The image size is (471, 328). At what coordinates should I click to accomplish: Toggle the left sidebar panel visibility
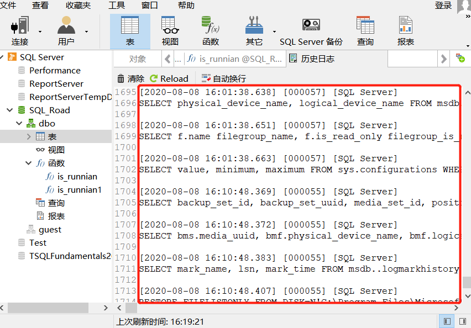(447, 321)
